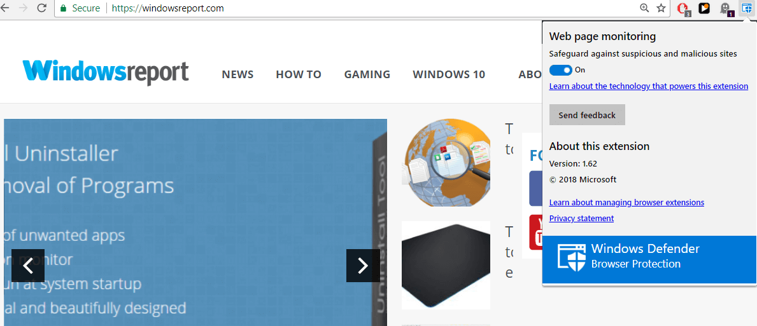Viewport: 757px width, 326px height.
Task: Open the zoom magnifier icon in address bar
Action: click(x=644, y=8)
